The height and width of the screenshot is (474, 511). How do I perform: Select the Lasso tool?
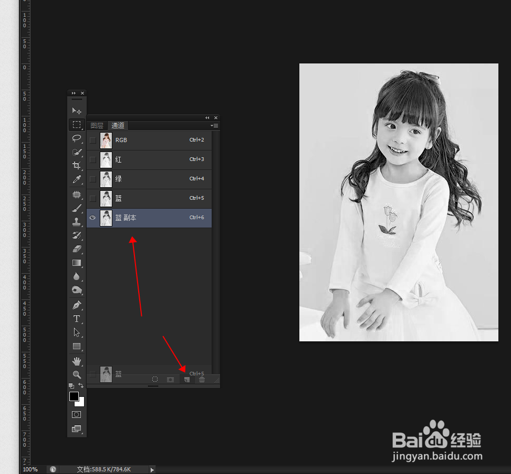pyautogui.click(x=77, y=138)
